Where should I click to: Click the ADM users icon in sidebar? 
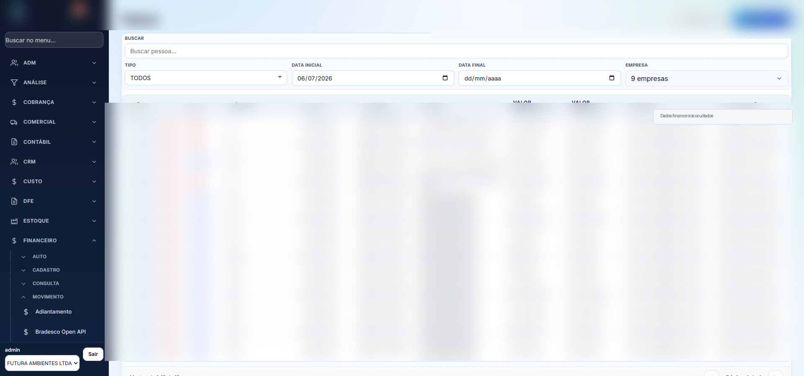click(14, 63)
